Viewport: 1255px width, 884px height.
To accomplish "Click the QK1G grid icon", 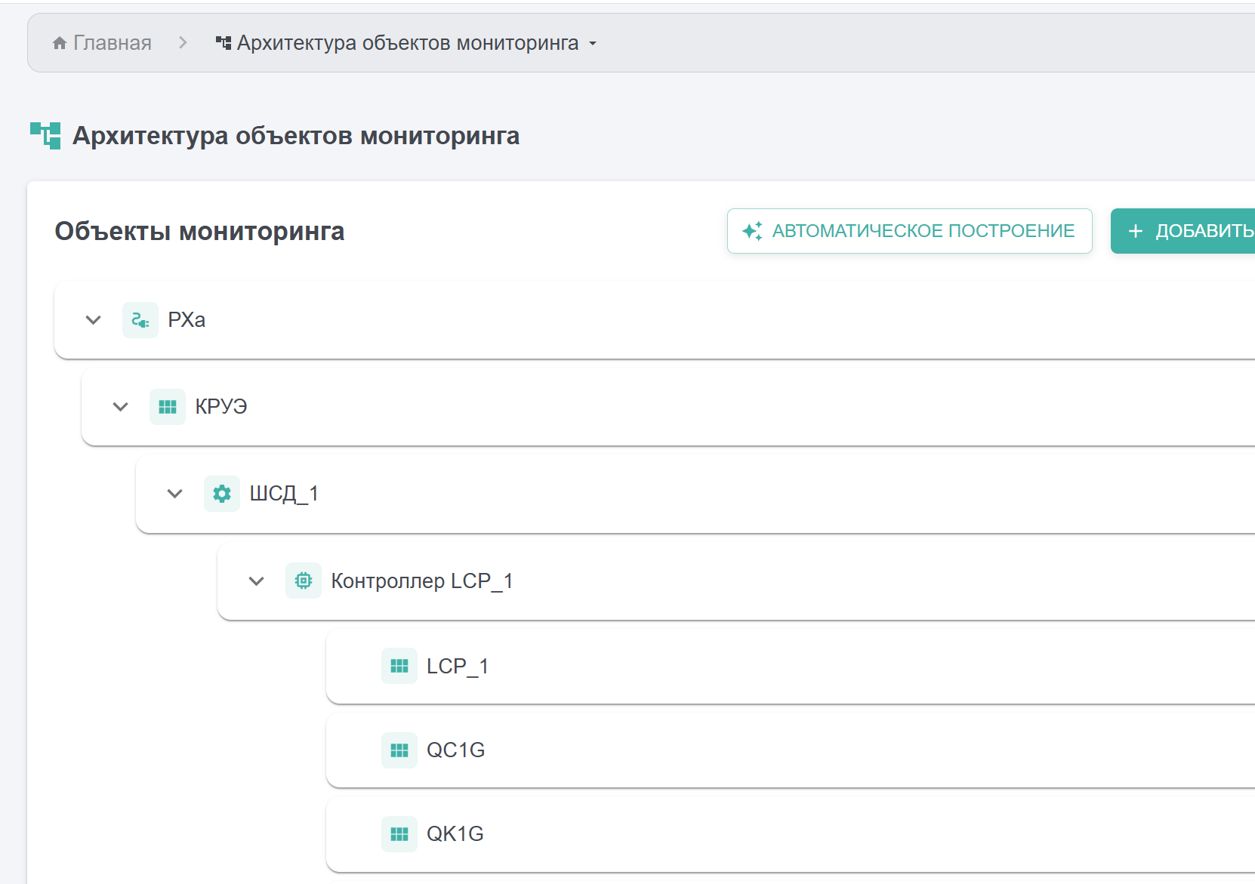I will click(399, 834).
